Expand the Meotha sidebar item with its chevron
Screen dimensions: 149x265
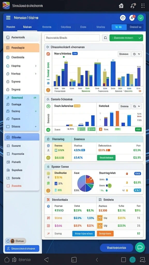[x=36, y=66]
